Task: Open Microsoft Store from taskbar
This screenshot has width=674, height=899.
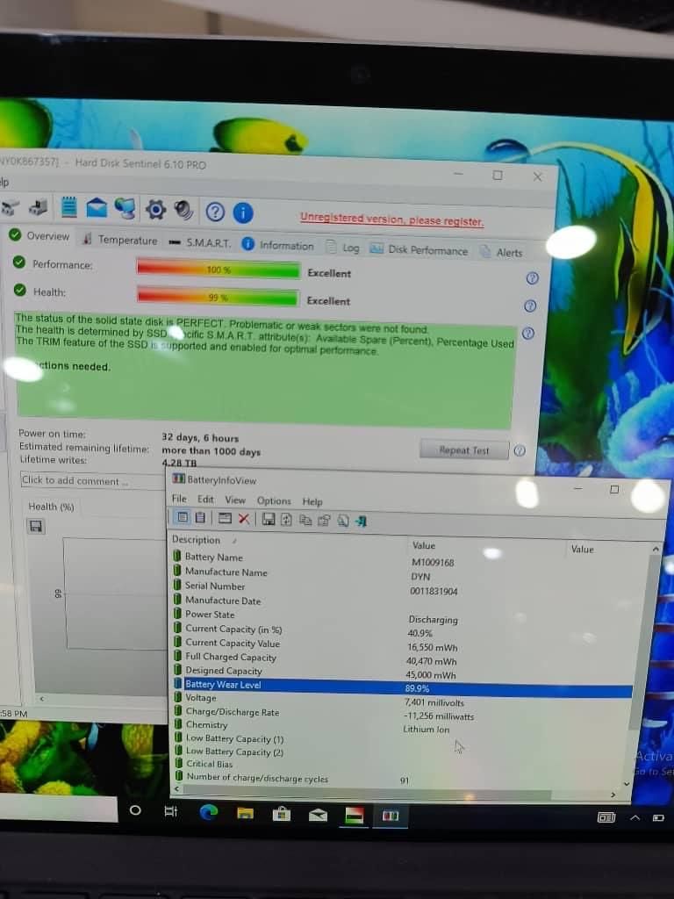Action: (x=282, y=814)
